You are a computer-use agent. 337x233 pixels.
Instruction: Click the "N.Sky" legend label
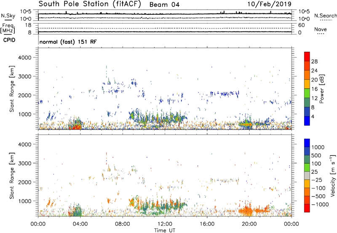pos(8,16)
